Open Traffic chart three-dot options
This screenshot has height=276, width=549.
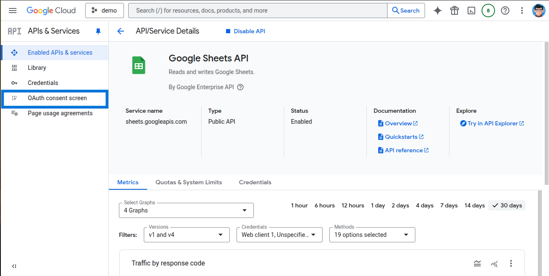point(511,263)
